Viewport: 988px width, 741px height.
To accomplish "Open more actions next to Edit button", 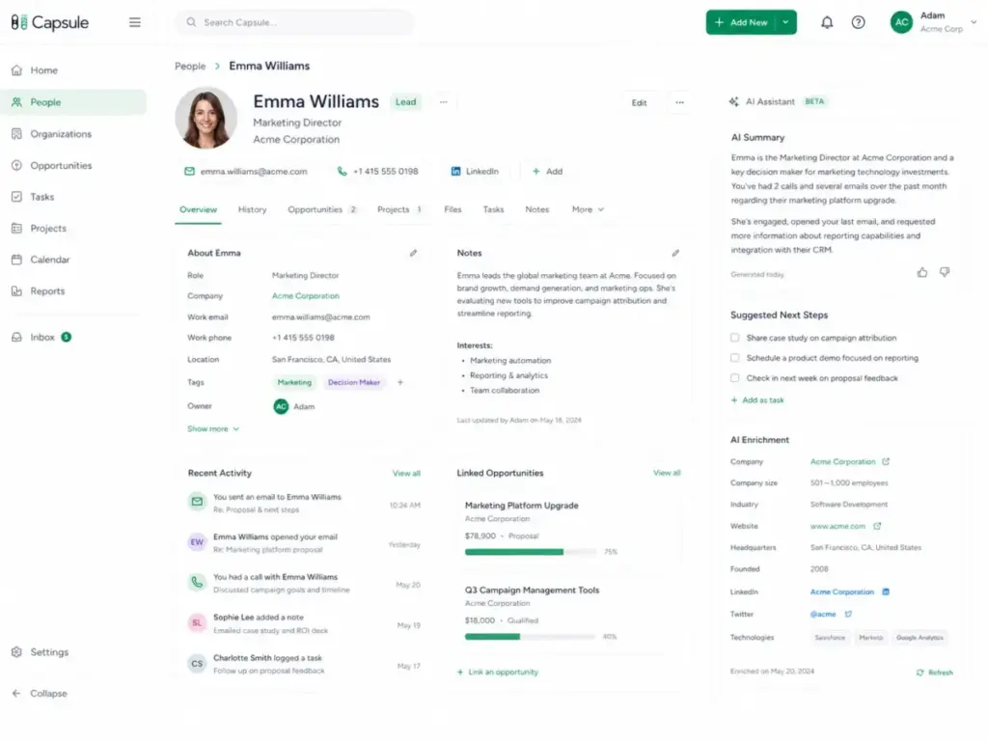I will coord(679,102).
